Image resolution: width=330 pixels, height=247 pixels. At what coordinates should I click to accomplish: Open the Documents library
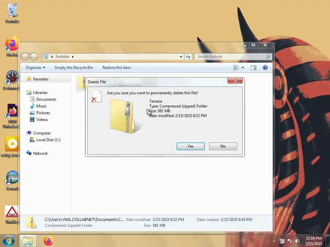click(x=46, y=99)
